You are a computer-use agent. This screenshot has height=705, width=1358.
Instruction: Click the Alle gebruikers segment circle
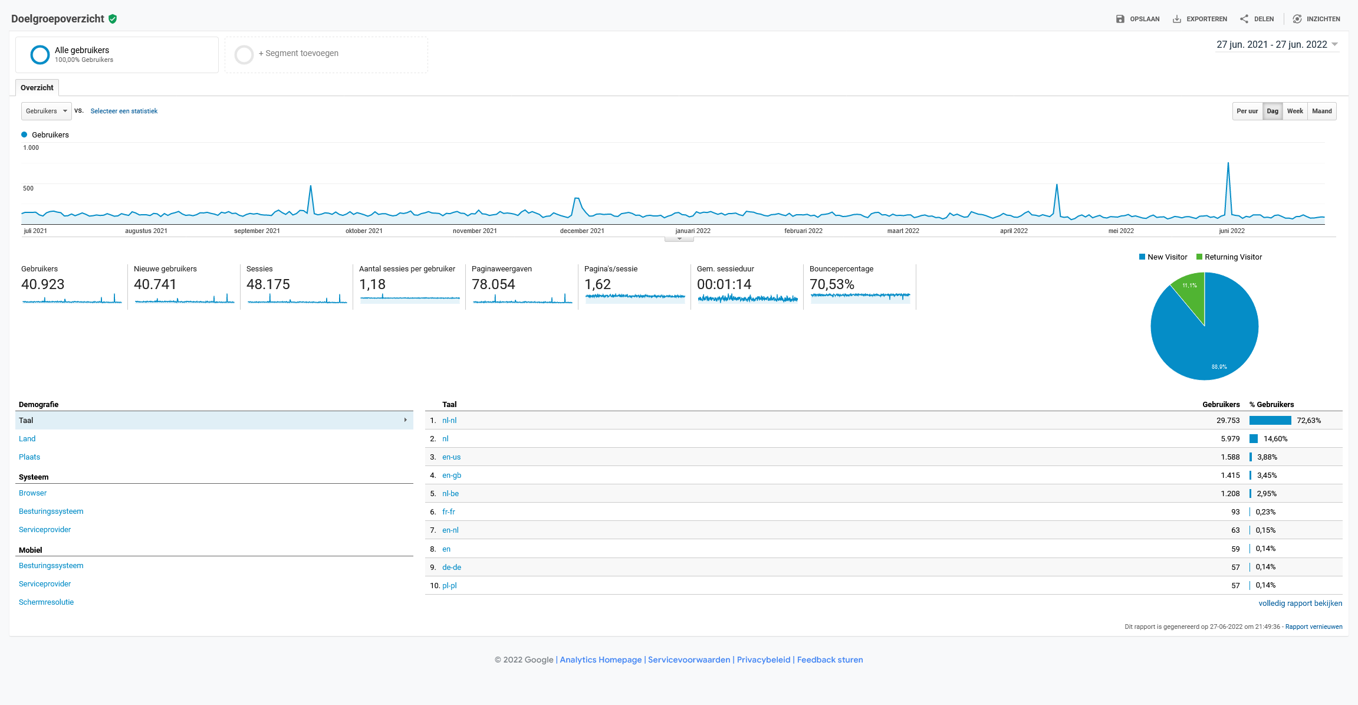40,55
